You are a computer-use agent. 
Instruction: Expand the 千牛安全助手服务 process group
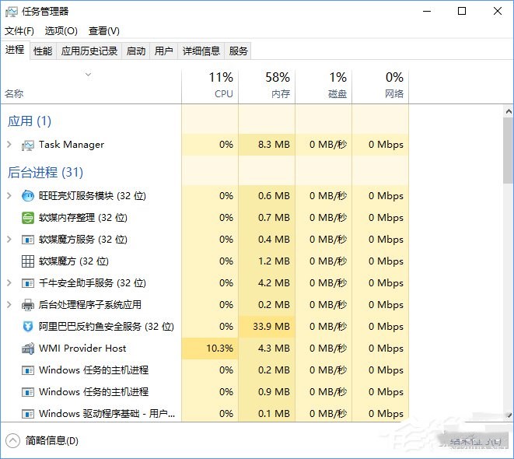[9, 283]
